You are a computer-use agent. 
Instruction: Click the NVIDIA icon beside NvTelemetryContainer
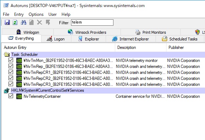19,96
